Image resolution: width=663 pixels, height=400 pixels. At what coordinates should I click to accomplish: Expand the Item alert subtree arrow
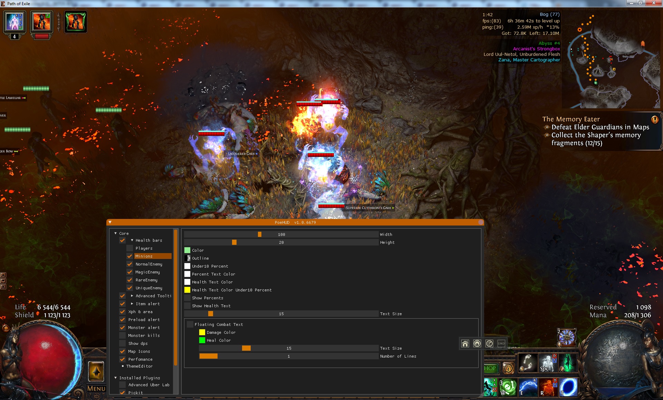pyautogui.click(x=132, y=304)
